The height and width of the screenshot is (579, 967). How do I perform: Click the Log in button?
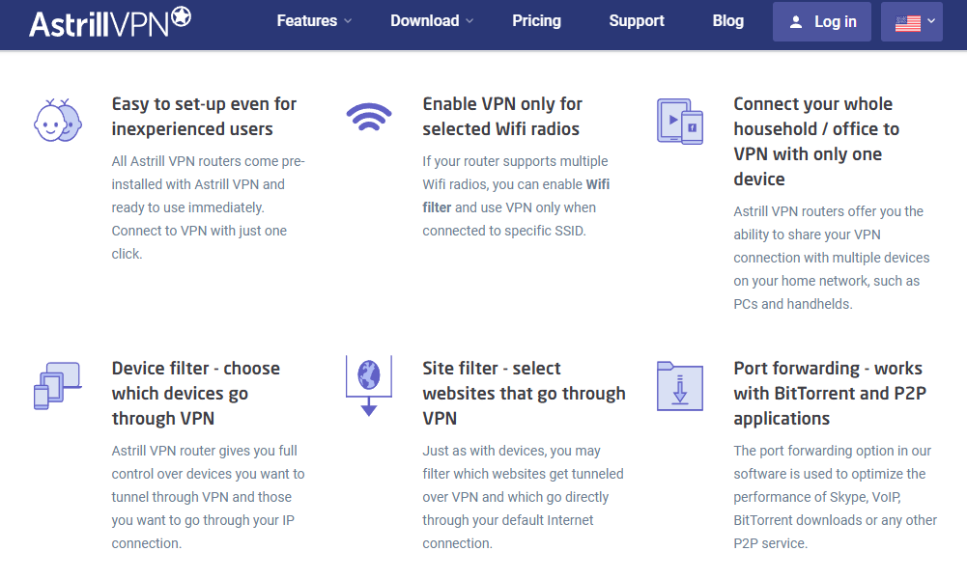(x=822, y=20)
